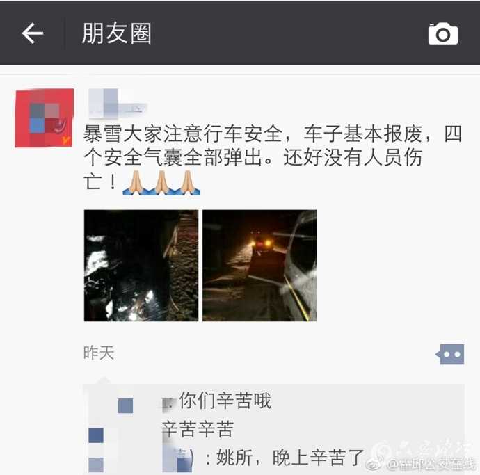Open the like and comment bubble button

tap(449, 354)
